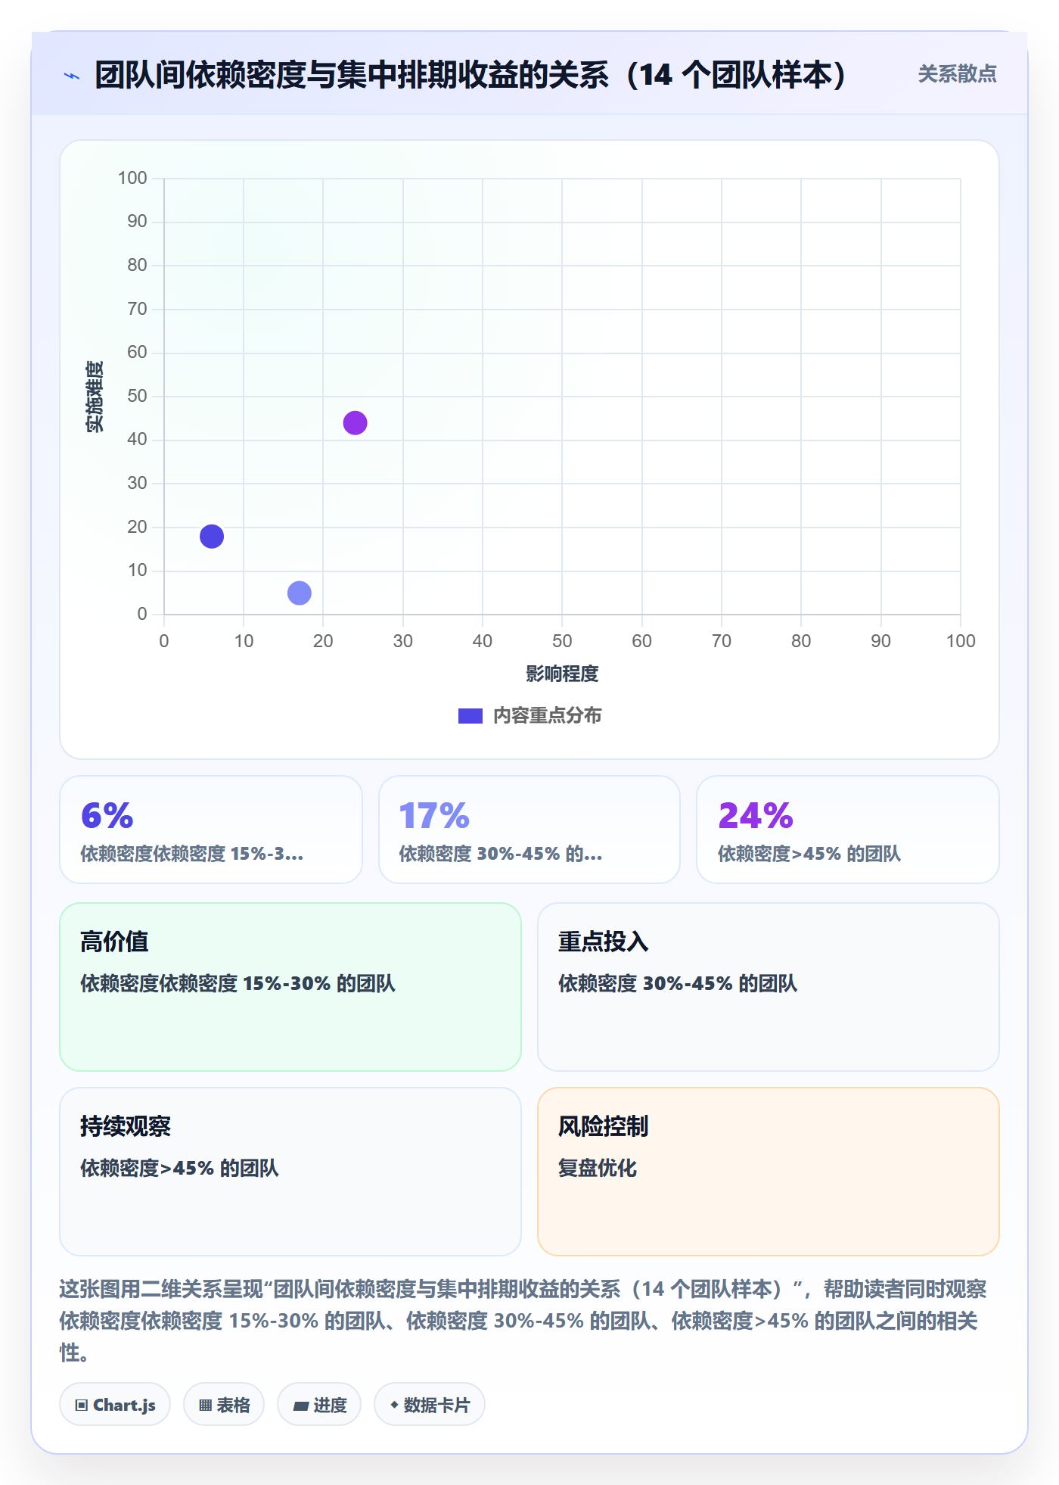1059x1485 pixels.
Task: Toggle the 内容重点分布 legend color swatch
Action: coord(470,716)
